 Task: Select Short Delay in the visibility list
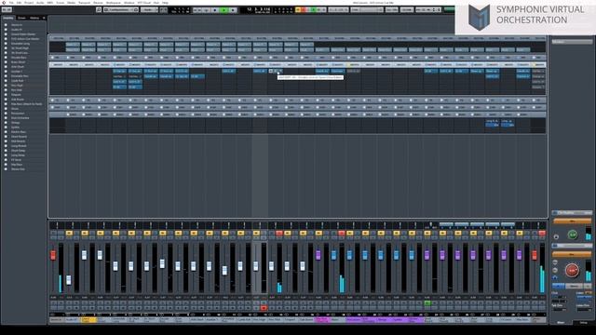click(19, 151)
